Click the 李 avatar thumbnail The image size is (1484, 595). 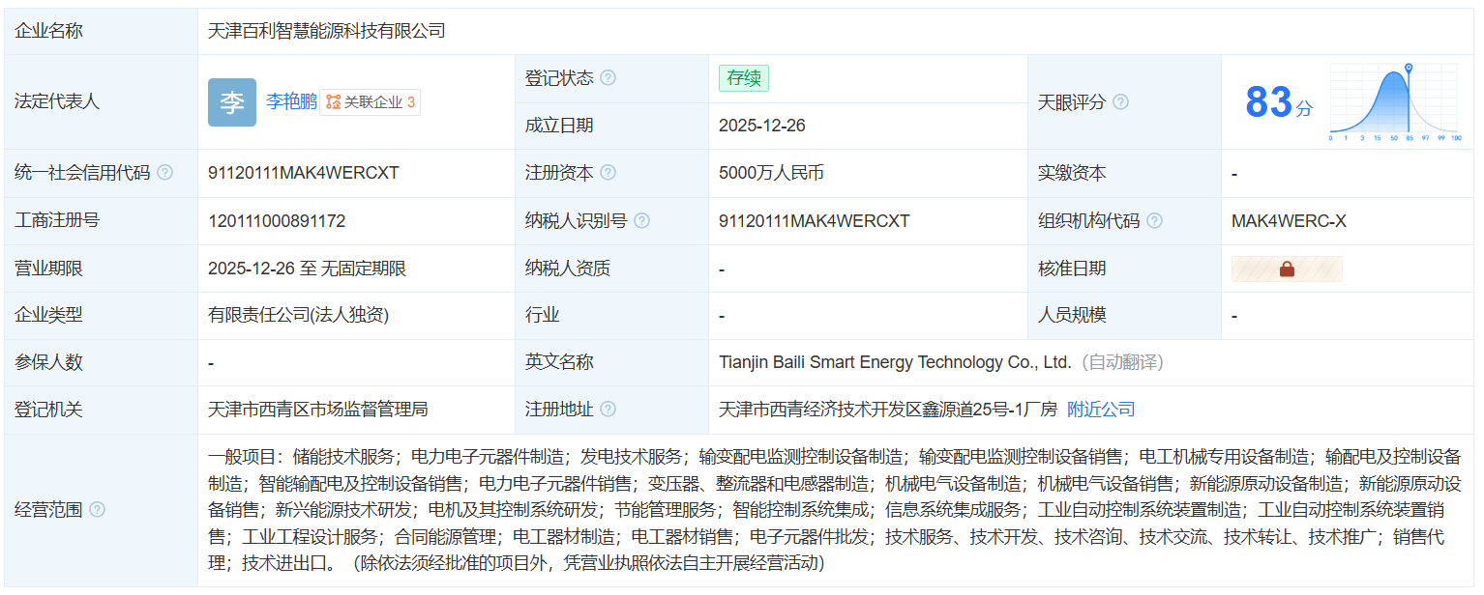pos(231,101)
